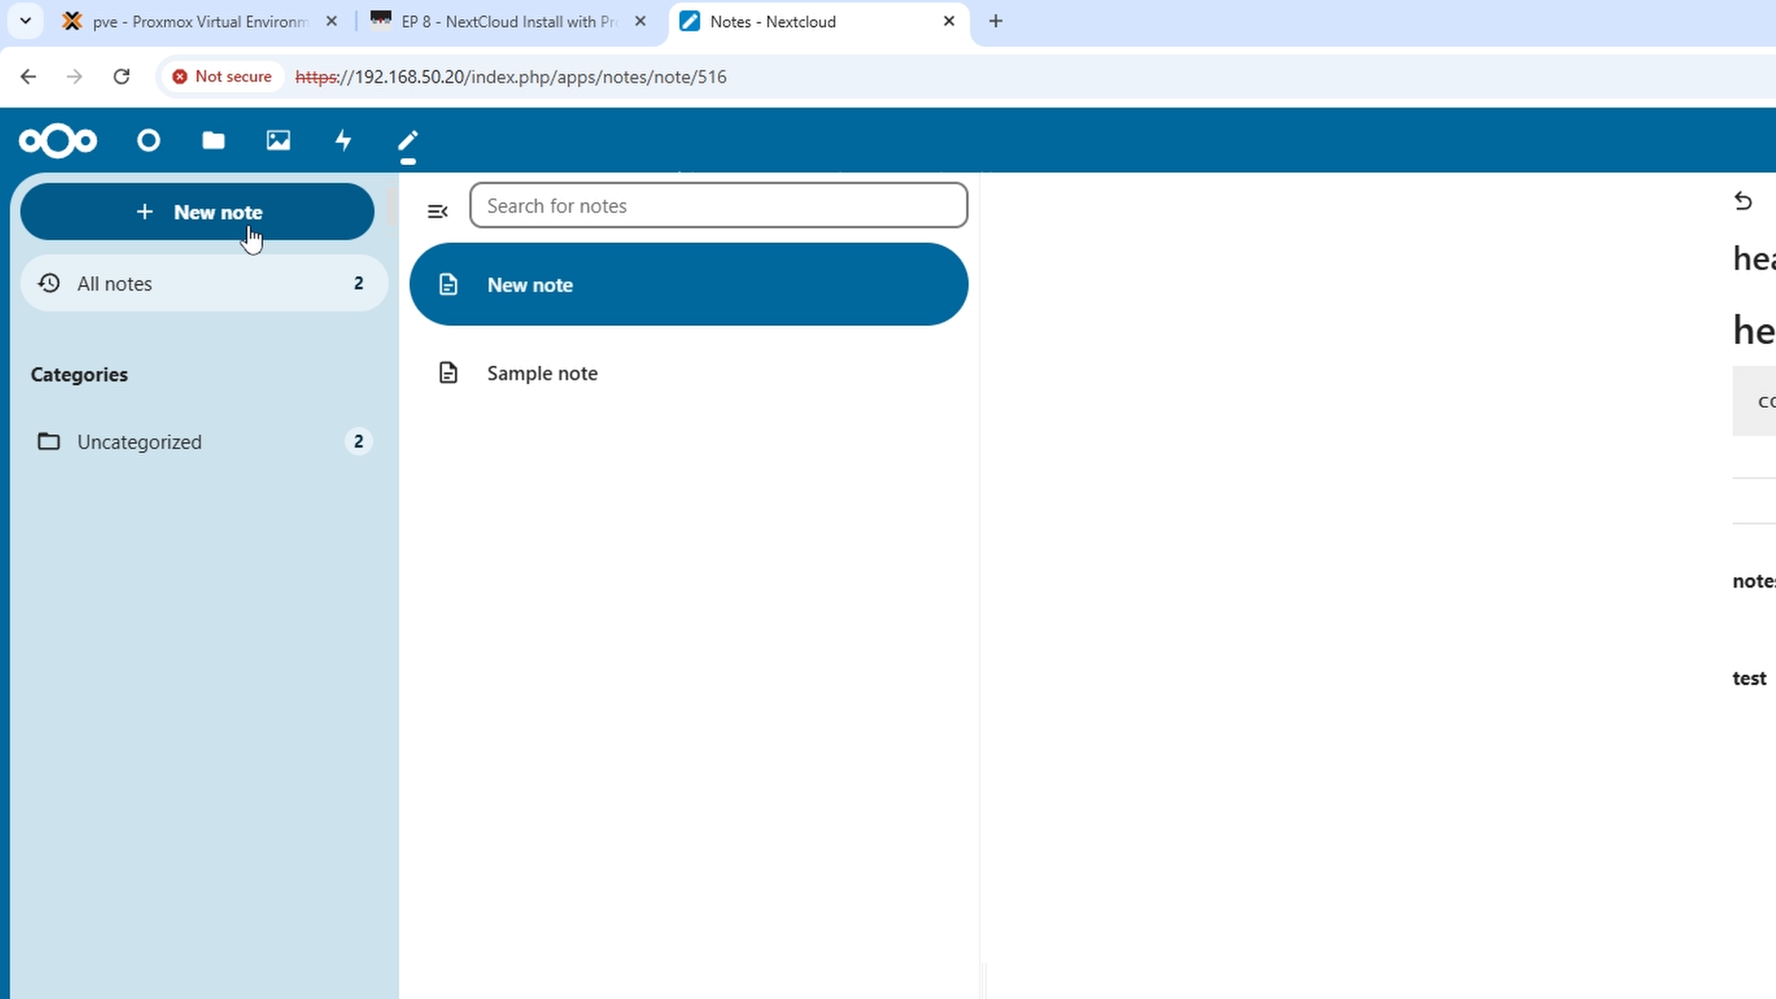Click the undo arrow in editor

pos(1743,201)
